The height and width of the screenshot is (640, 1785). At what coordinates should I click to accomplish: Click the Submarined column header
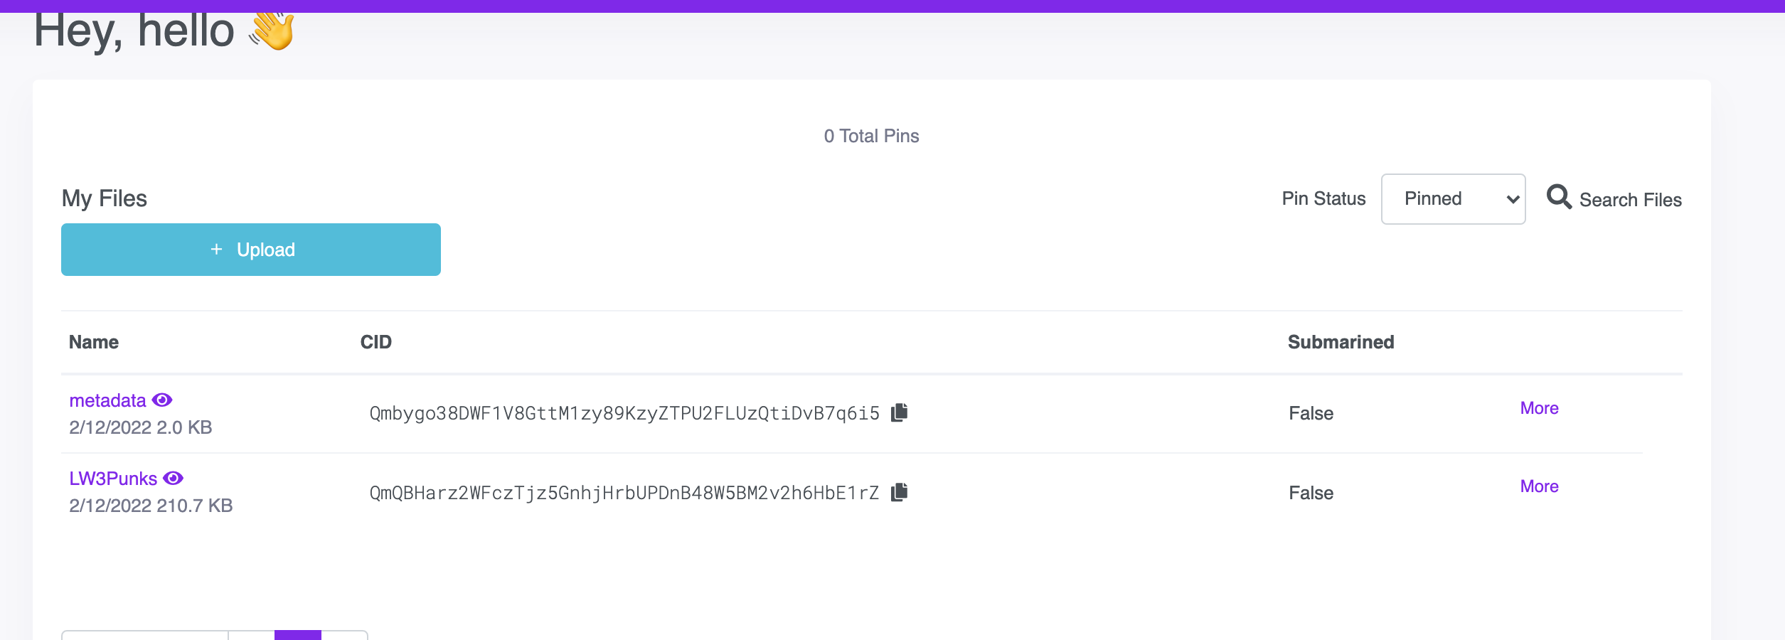[1341, 341]
